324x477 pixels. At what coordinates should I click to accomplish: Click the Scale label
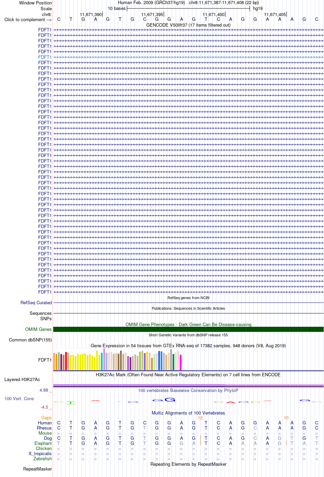[46, 9]
